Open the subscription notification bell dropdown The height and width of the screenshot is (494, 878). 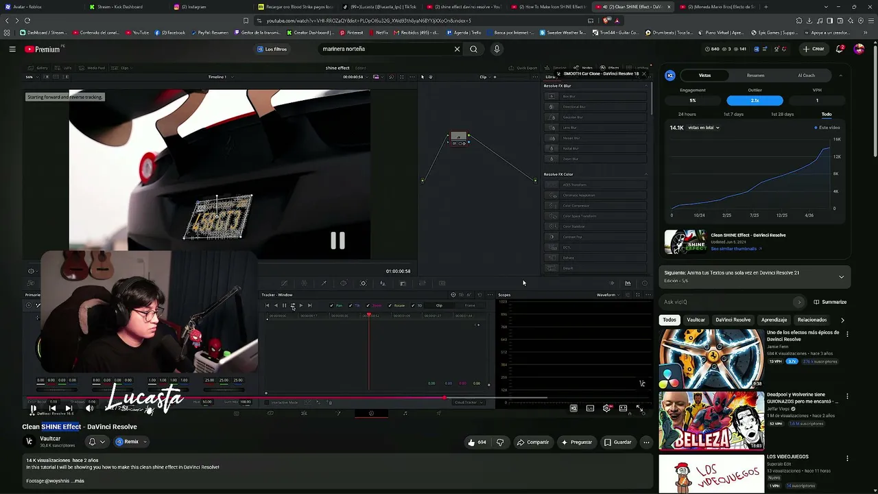pyautogui.click(x=96, y=442)
